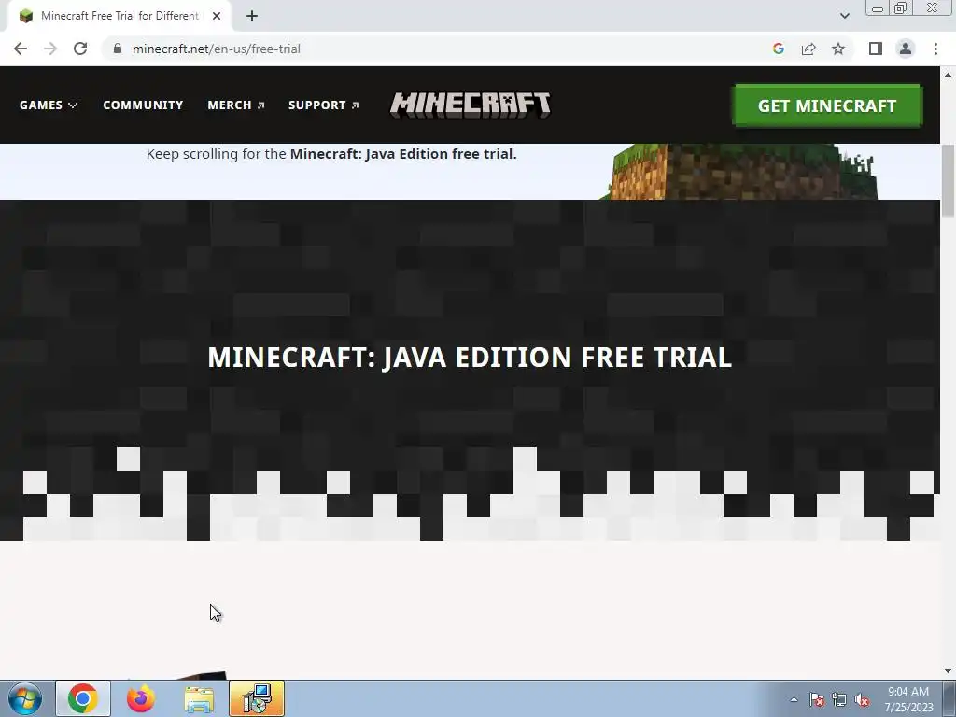Open the Action Center flag icon
Image resolution: width=956 pixels, height=717 pixels.
817,699
